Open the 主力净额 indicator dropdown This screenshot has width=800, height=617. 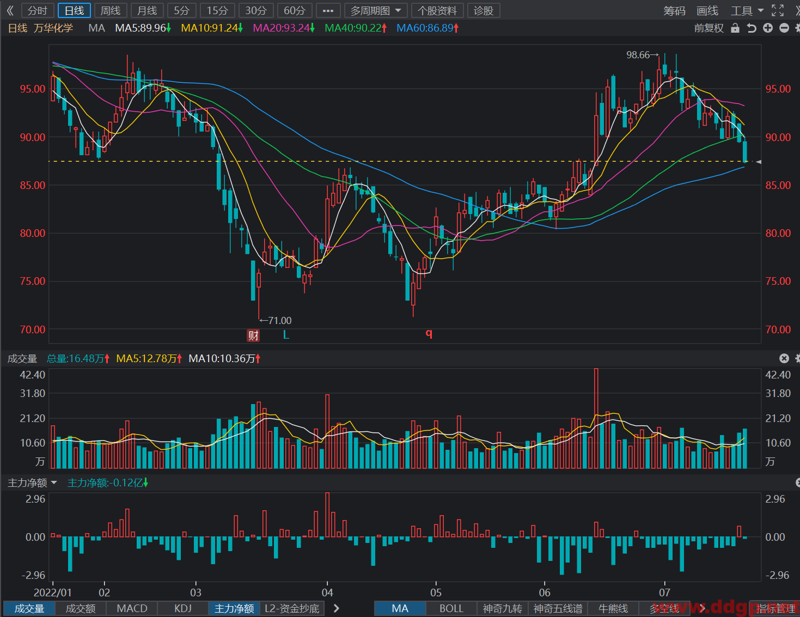[32, 483]
